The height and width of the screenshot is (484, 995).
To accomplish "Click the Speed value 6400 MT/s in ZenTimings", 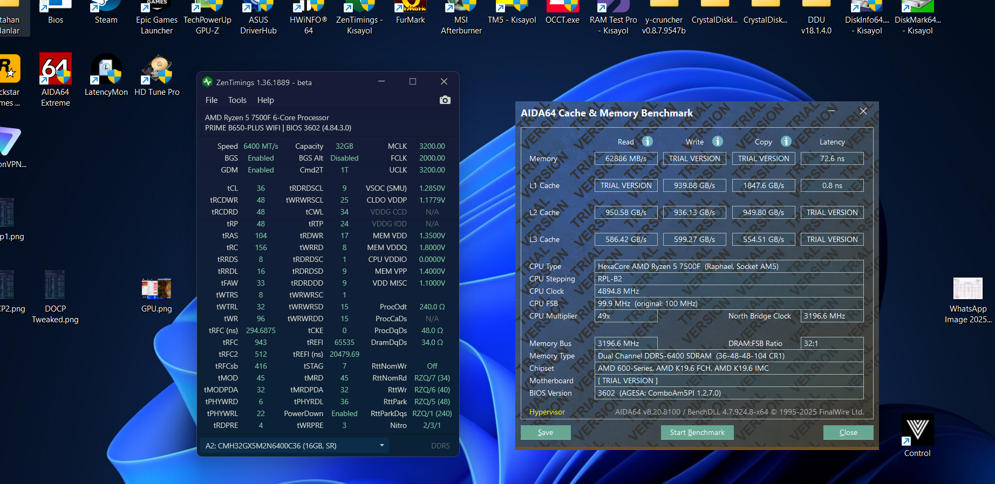I will point(261,146).
